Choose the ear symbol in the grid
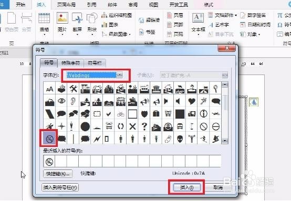 pyautogui.click(x=73, y=101)
